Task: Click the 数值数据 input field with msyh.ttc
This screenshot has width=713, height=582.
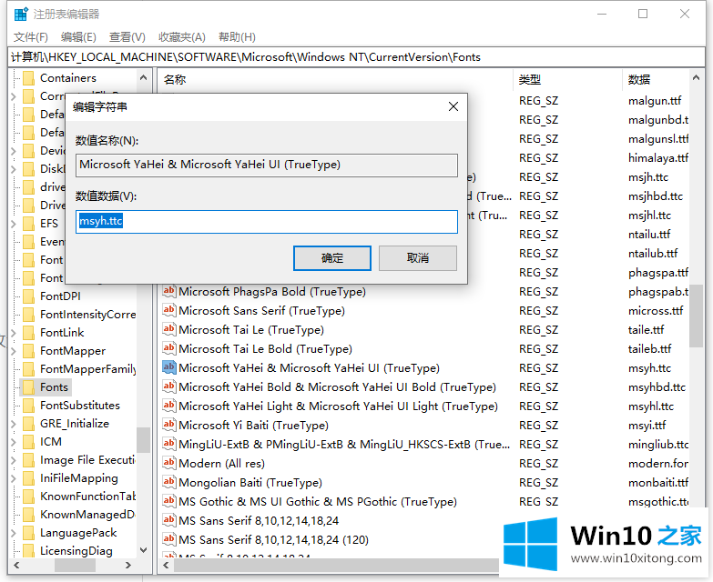Action: coord(267,222)
